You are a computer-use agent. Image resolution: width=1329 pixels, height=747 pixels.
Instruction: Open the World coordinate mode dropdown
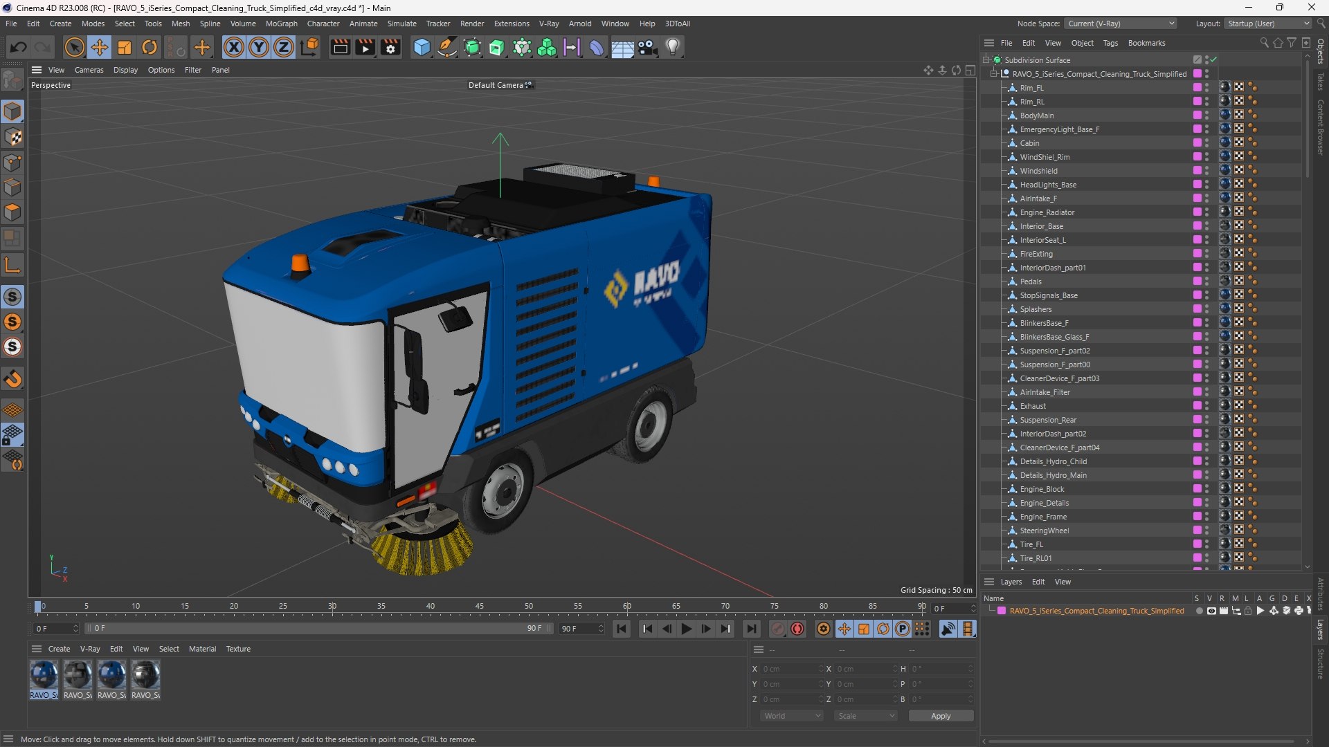pos(792,716)
